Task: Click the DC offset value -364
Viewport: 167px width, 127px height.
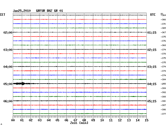Action: [x=163, y=15]
